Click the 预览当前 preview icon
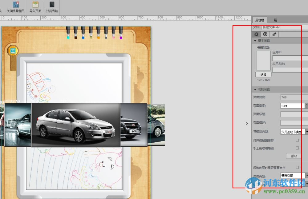Image resolution: width=308 pixels, height=199 pixels. pyautogui.click(x=52, y=5)
